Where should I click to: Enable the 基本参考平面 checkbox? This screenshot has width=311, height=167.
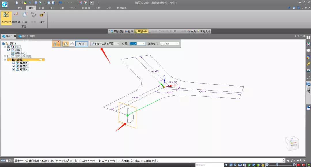pos(9,57)
